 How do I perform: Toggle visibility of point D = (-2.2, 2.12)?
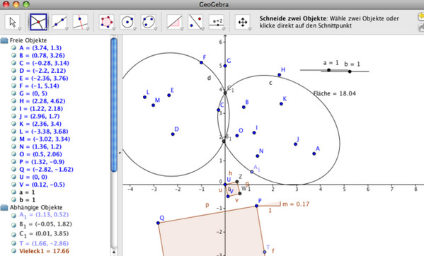pos(13,71)
